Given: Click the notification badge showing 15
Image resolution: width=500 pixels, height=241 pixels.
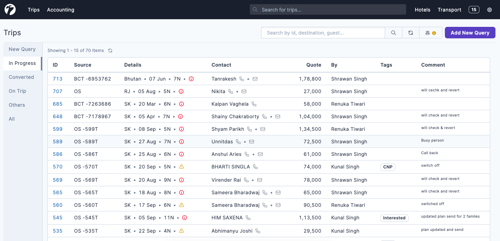Looking at the screenshot, I should click(x=474, y=9).
